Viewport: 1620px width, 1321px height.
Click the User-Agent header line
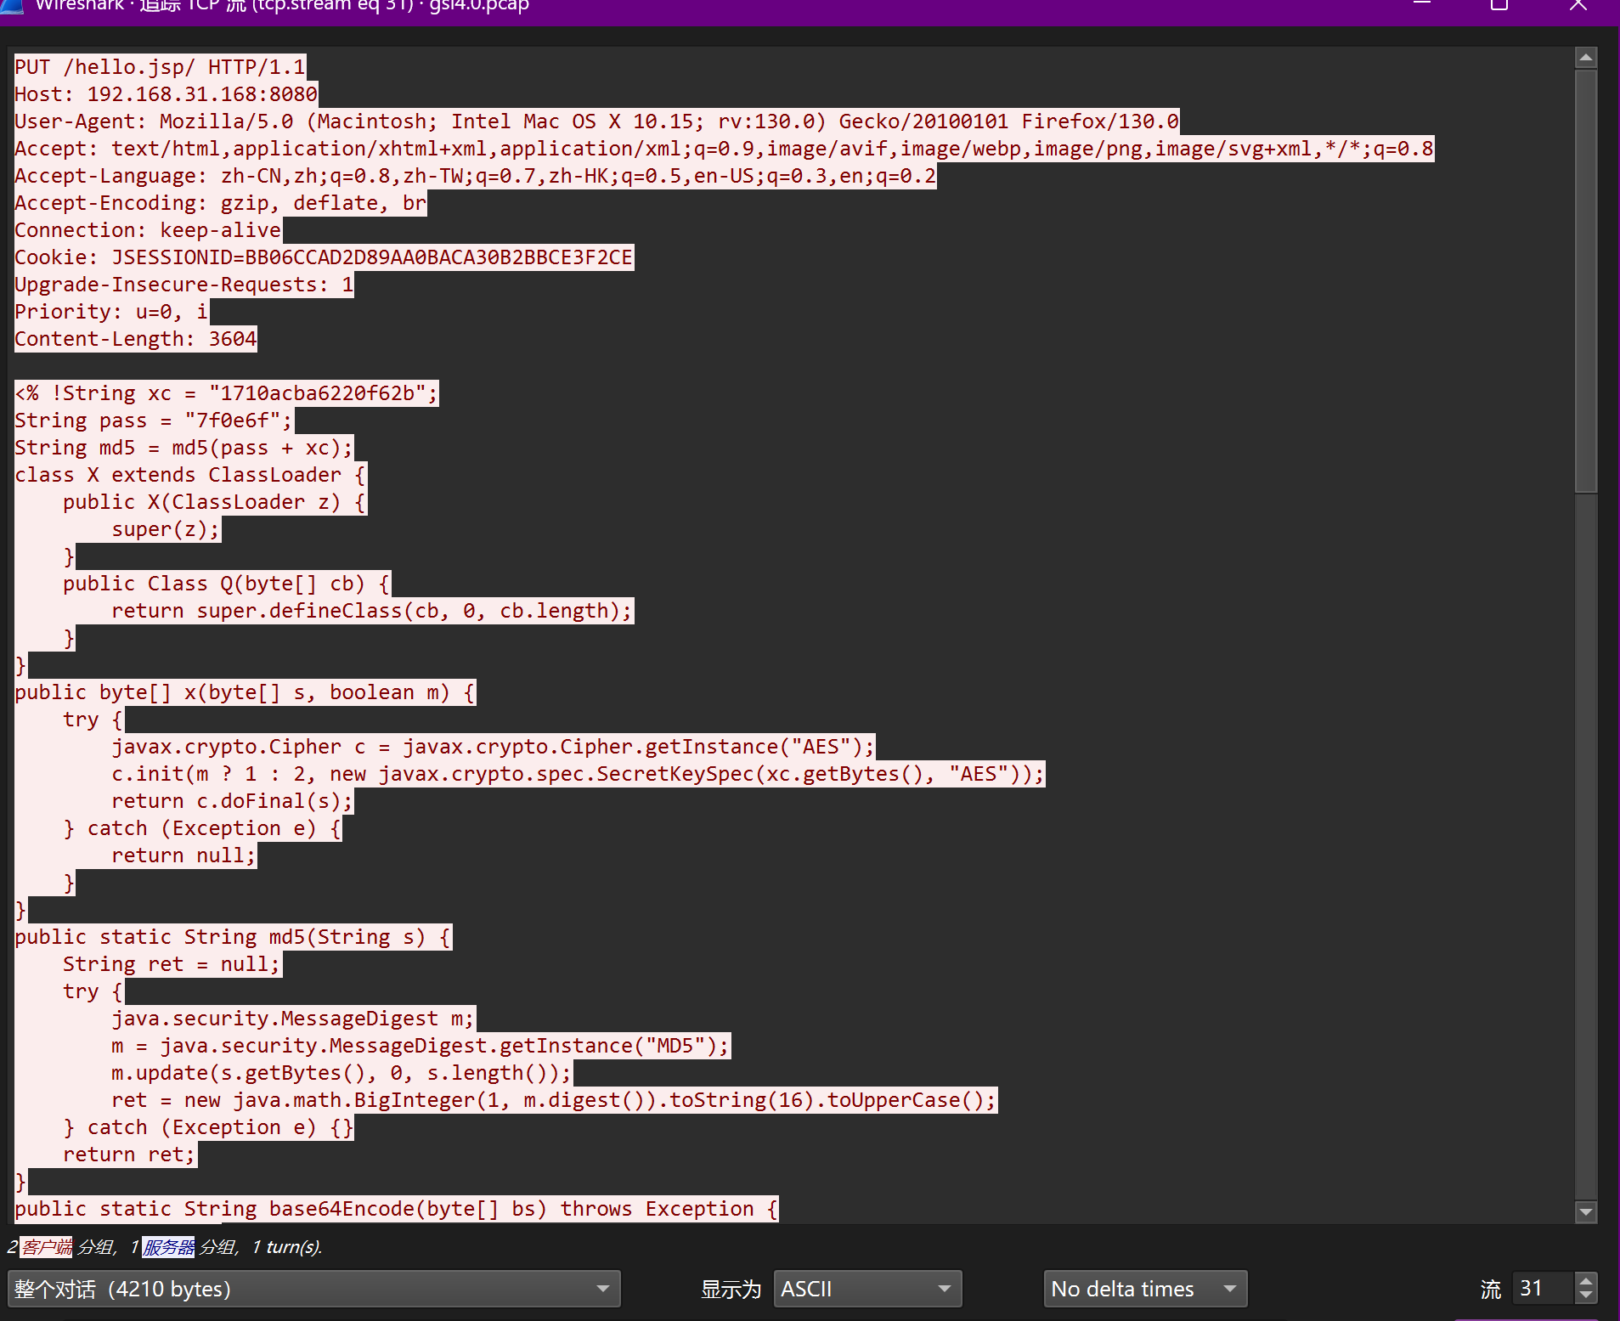596,121
